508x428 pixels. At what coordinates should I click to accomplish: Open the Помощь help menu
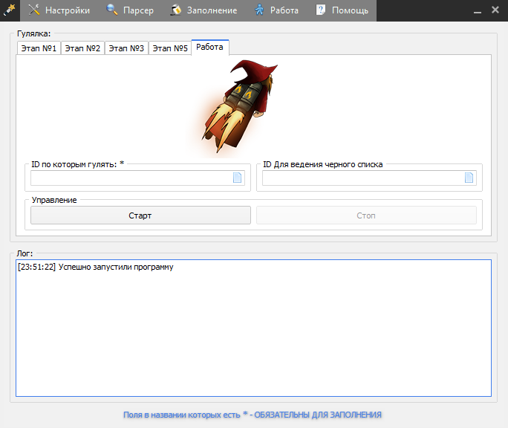(x=342, y=10)
